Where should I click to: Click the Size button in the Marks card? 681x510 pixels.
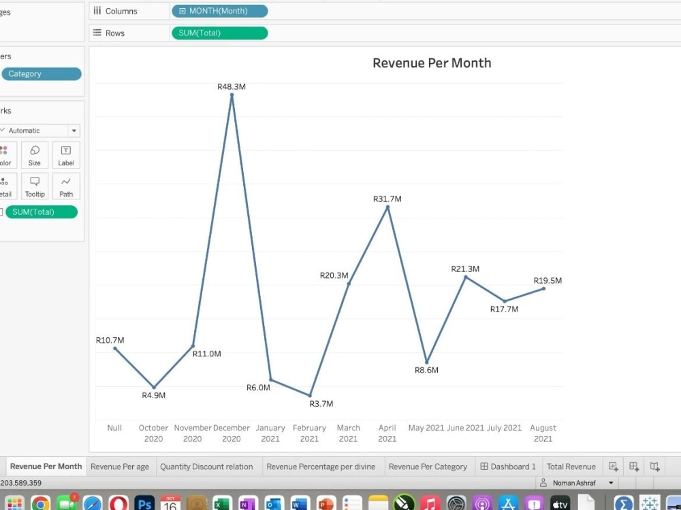[34, 154]
